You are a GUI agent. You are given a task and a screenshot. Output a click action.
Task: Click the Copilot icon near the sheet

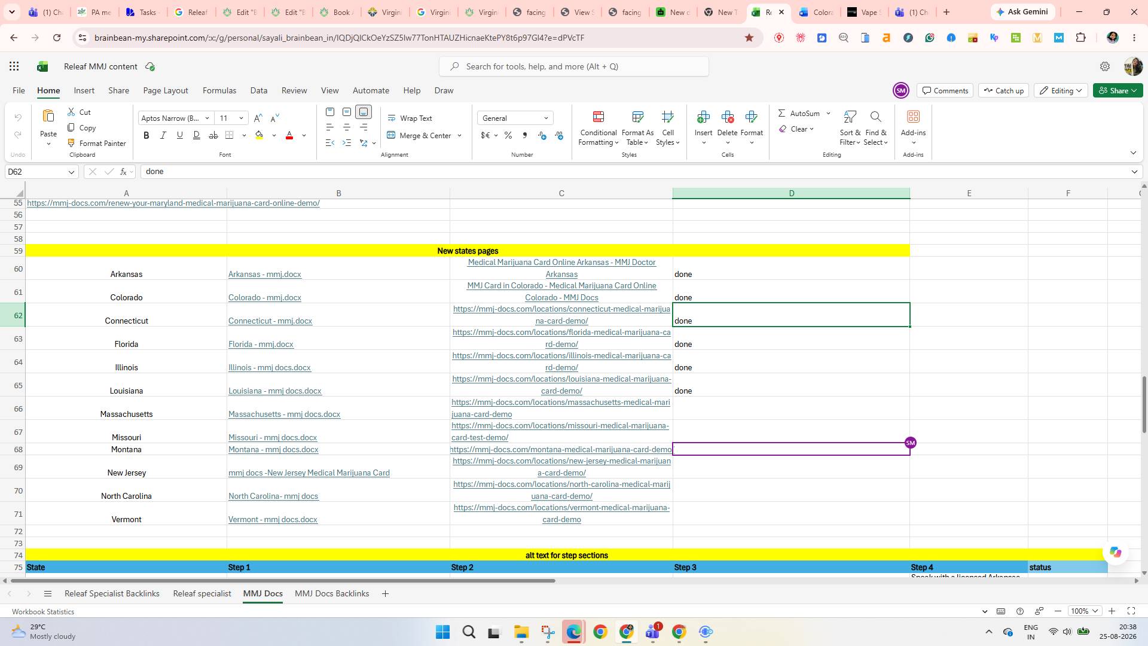[1115, 552]
